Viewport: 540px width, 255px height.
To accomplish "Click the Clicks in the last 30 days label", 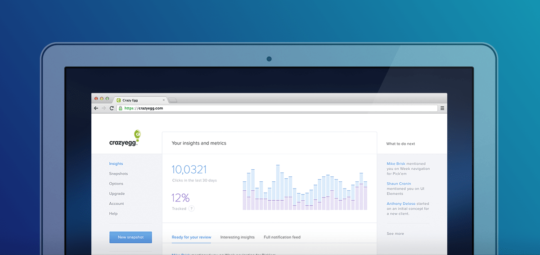I will 194,180.
